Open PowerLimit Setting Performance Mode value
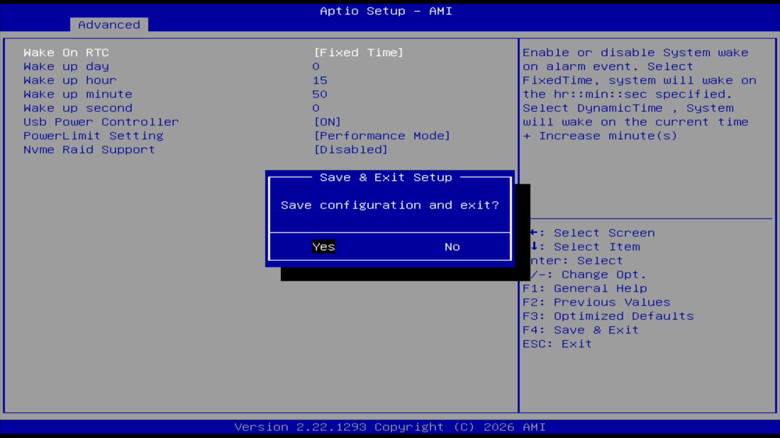This screenshot has width=780, height=438. (x=382, y=136)
